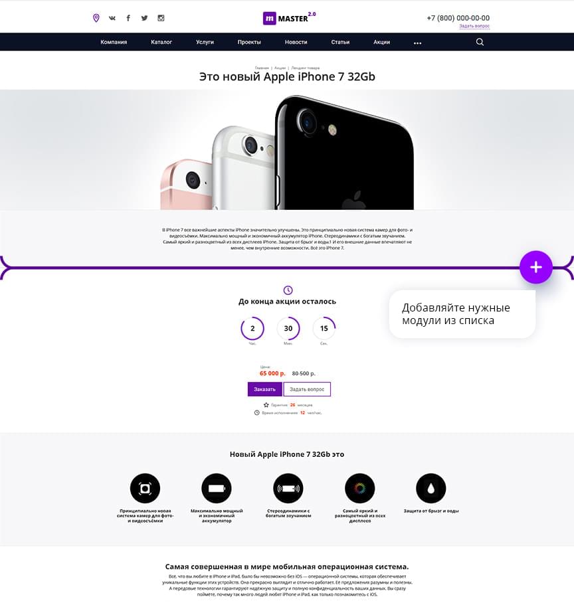This screenshot has height=611, width=574.
Task: Open the VK social network icon
Action: pos(112,18)
